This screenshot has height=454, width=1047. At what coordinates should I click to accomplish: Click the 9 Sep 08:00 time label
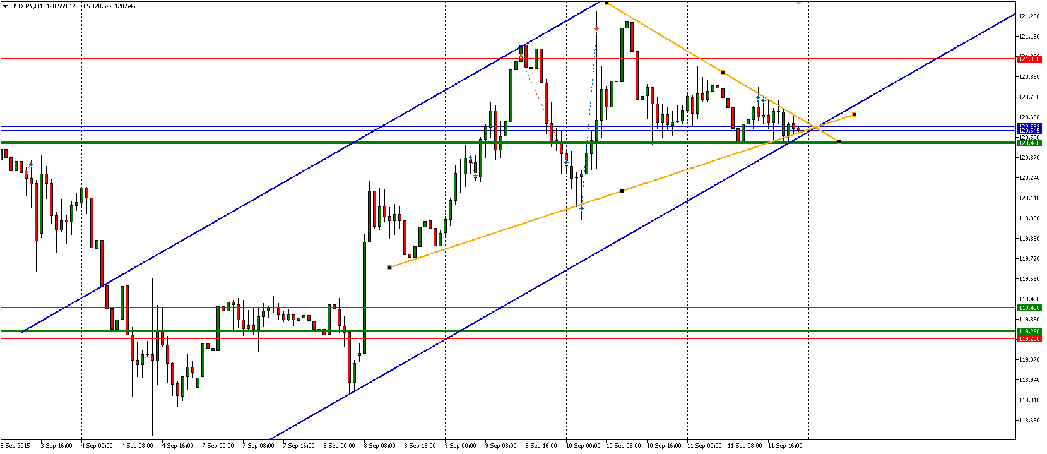tap(500, 445)
